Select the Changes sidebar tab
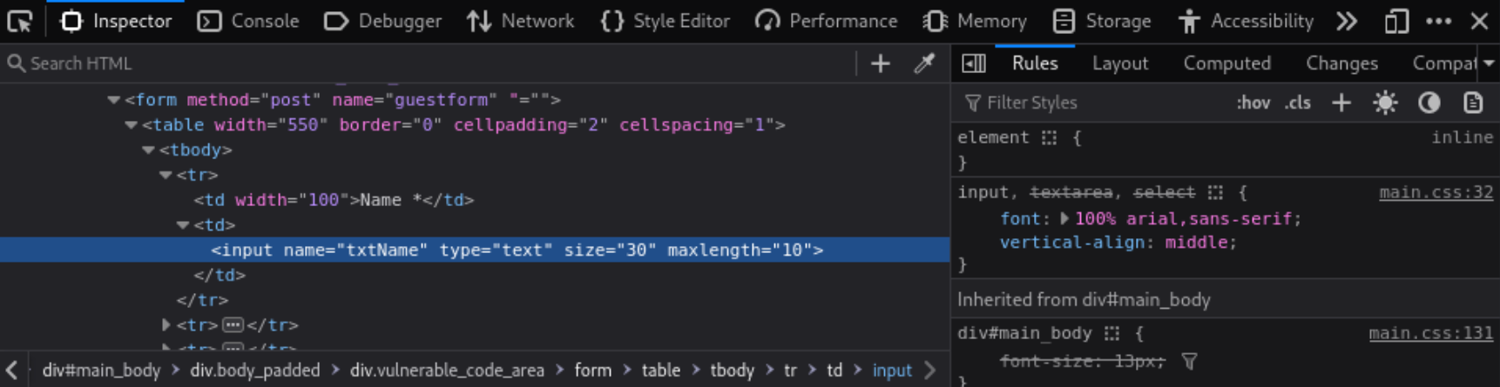This screenshot has height=387, width=1500. (x=1341, y=63)
